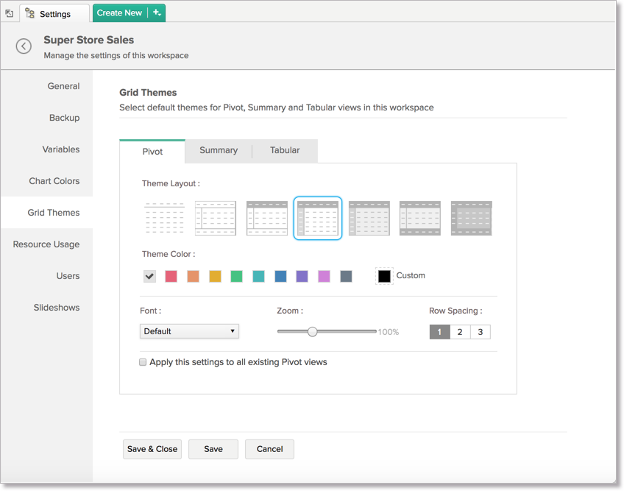Viewport: 624px width, 491px height.
Task: Set row spacing to 3
Action: point(480,332)
